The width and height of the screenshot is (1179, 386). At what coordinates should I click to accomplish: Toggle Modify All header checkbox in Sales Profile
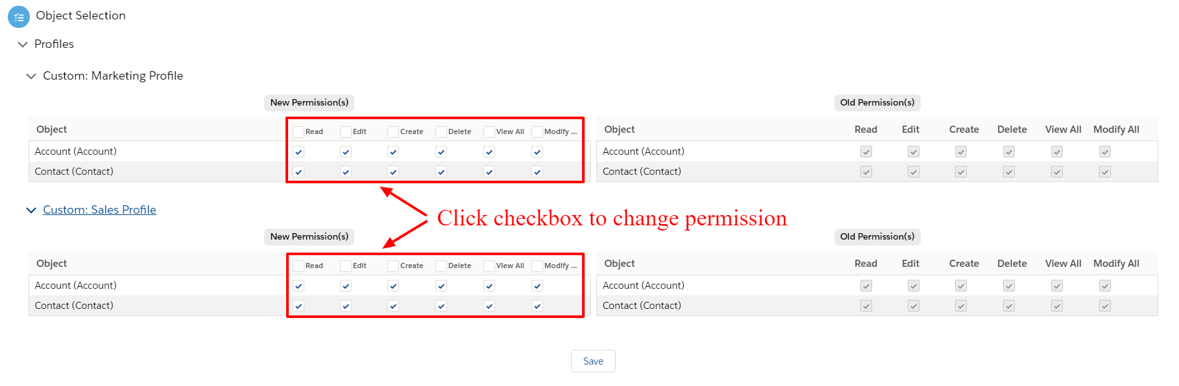(x=537, y=266)
